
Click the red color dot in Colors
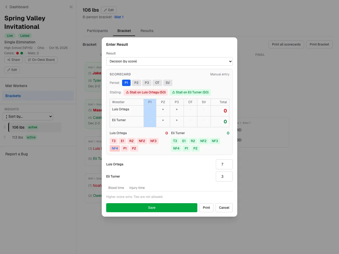(x=17, y=53)
